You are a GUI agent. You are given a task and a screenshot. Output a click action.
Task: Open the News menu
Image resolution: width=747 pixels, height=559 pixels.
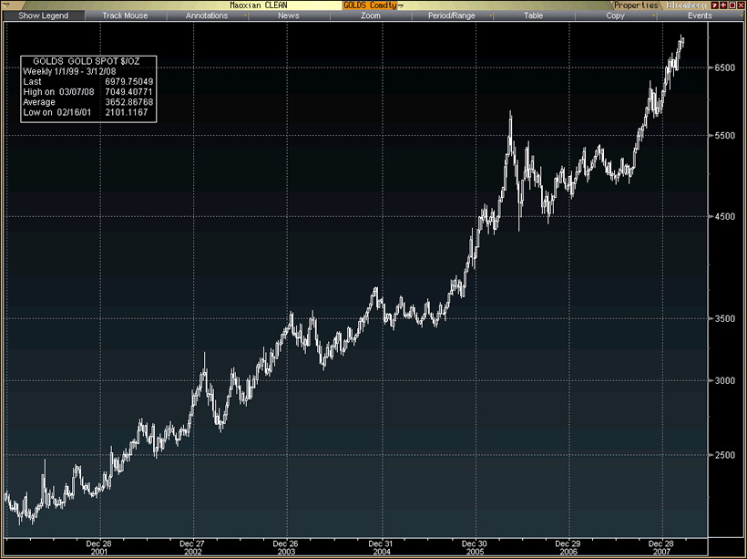(x=288, y=16)
